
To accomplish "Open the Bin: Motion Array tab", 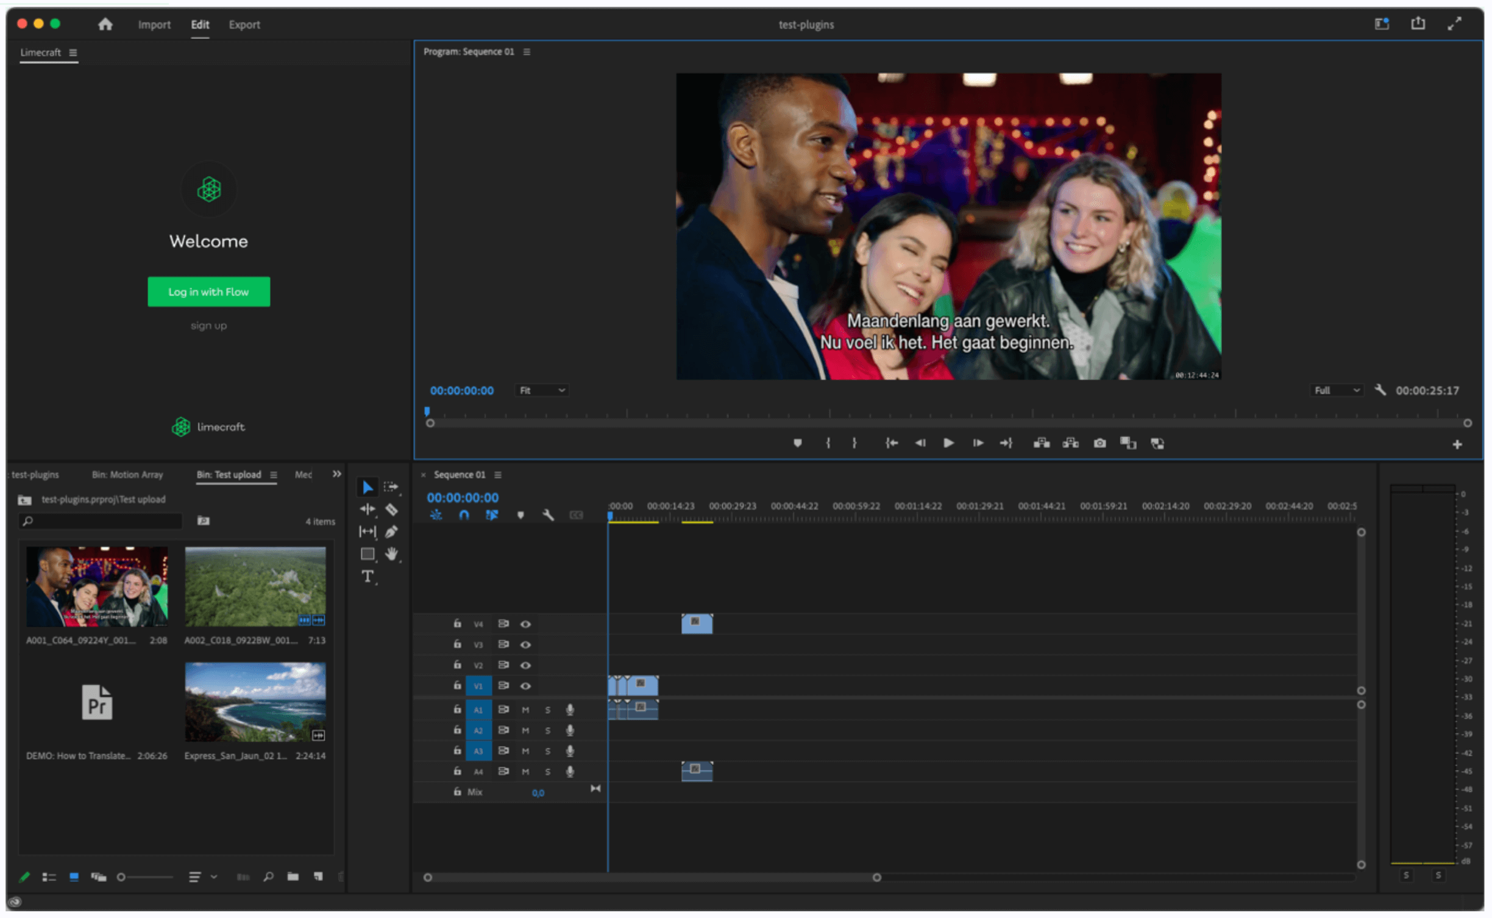I will pyautogui.click(x=127, y=475).
